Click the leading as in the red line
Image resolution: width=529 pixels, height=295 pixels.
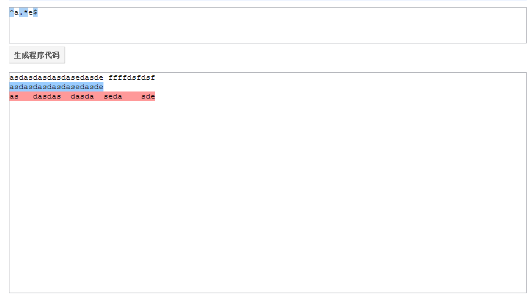14,96
